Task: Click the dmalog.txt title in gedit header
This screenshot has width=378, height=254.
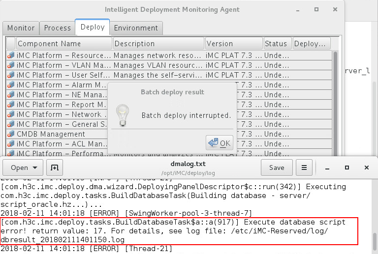Action: [x=188, y=164]
